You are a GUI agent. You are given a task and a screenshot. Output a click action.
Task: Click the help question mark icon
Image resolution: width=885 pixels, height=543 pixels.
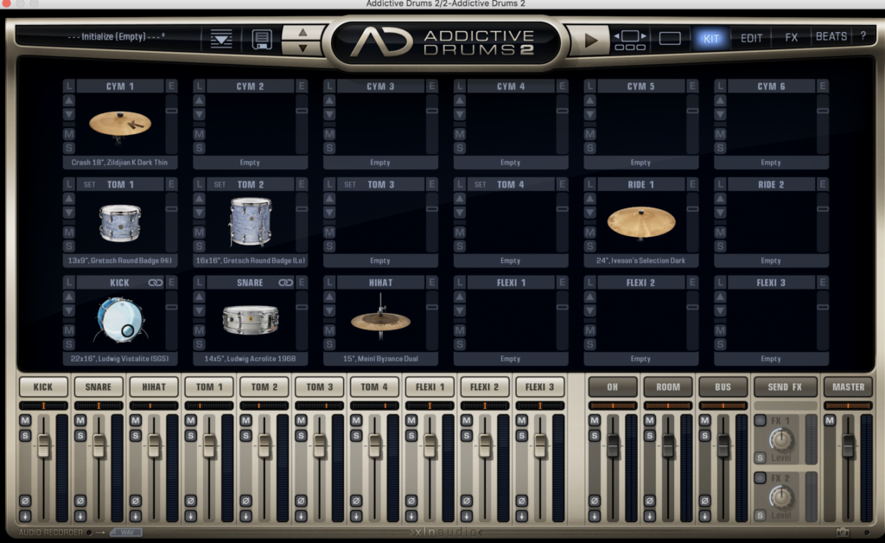tap(862, 36)
